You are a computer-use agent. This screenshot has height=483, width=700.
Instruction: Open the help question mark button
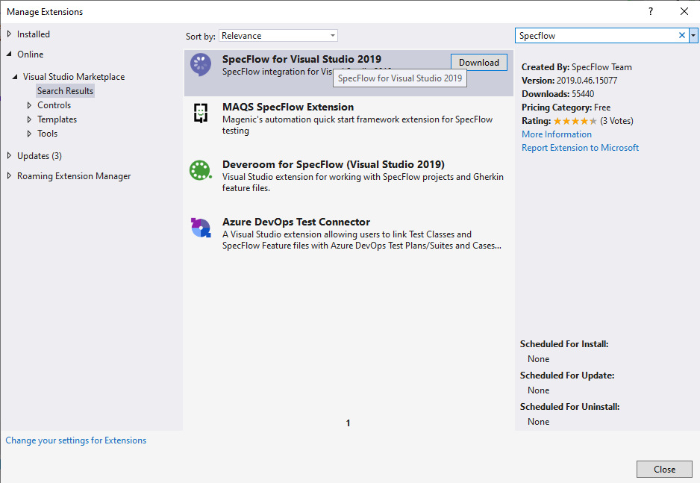[x=651, y=12]
